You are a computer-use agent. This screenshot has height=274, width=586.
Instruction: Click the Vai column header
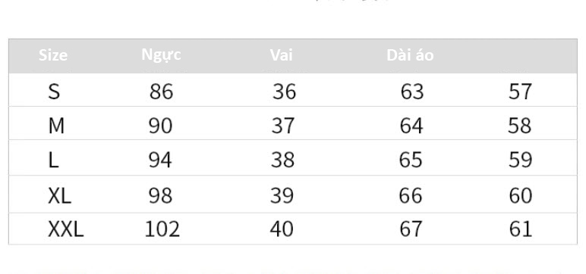pos(282,55)
